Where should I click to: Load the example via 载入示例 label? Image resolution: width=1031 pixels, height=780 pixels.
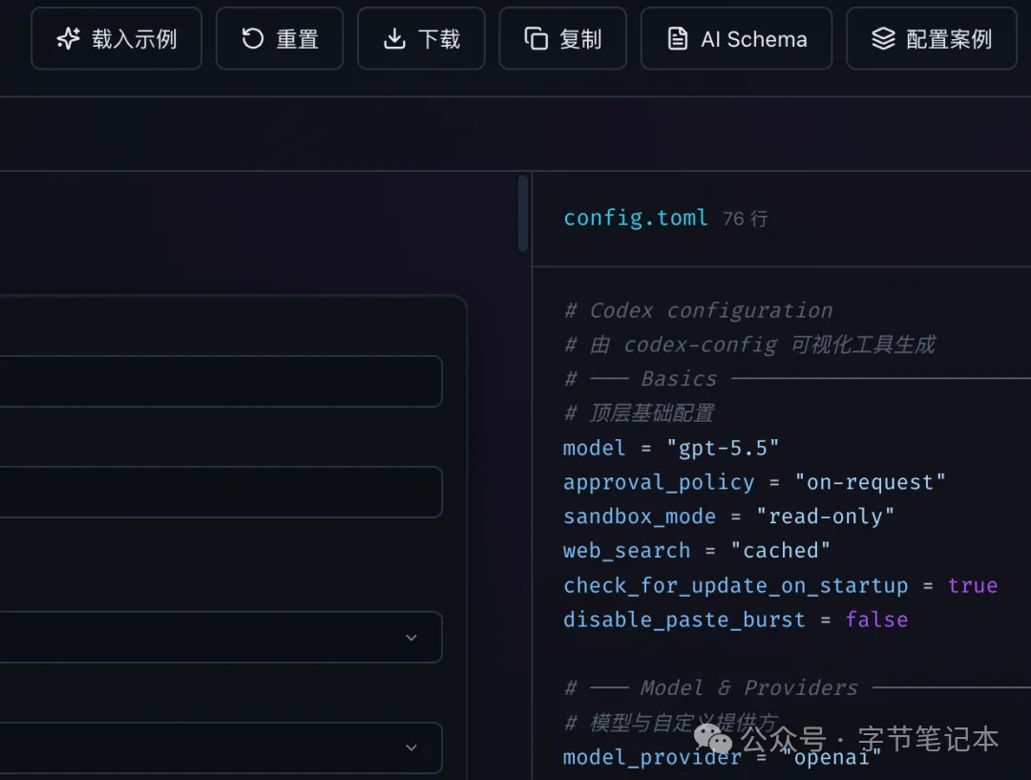pos(135,39)
